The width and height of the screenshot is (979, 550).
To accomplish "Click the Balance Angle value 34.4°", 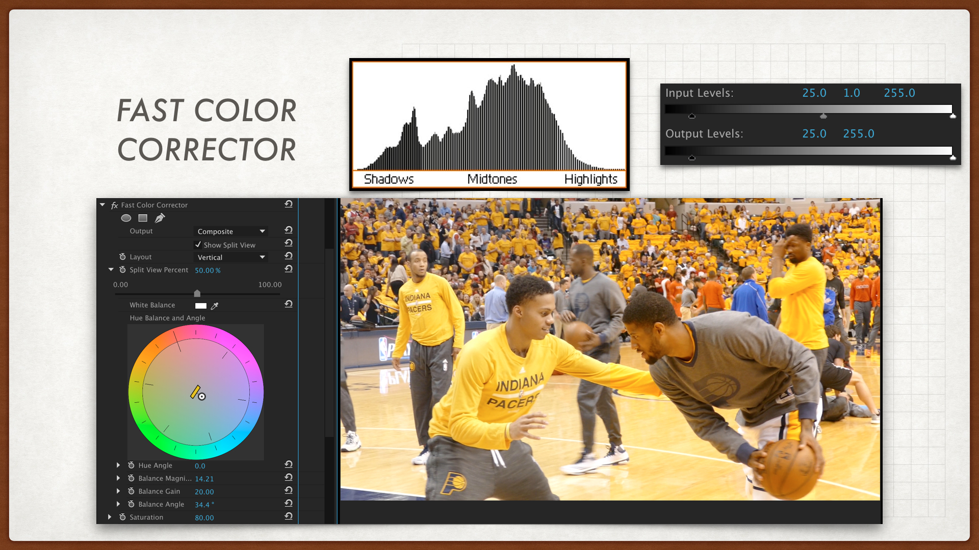I will (x=204, y=505).
